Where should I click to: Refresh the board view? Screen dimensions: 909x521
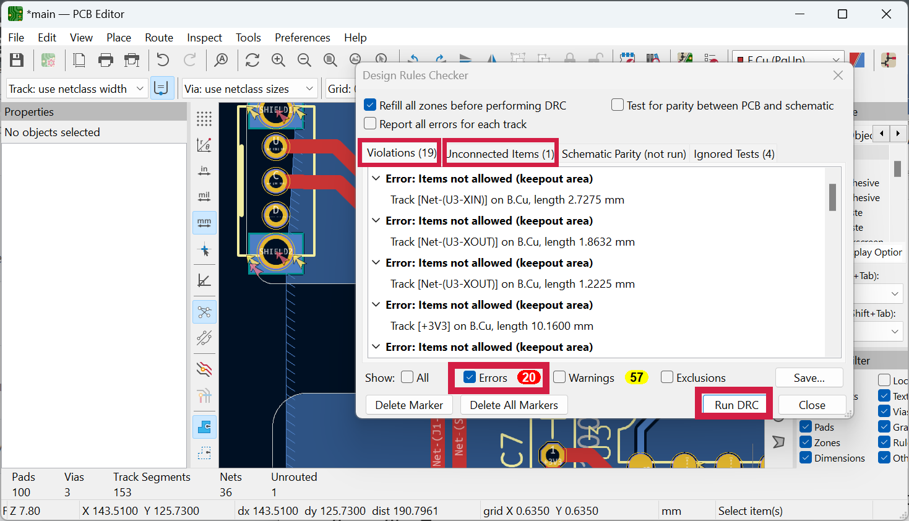click(x=252, y=60)
